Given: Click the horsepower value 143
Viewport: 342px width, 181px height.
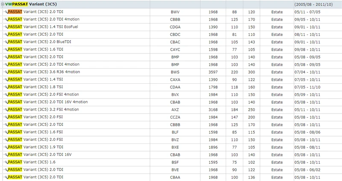Looking at the screenshot, I should tap(251, 42).
